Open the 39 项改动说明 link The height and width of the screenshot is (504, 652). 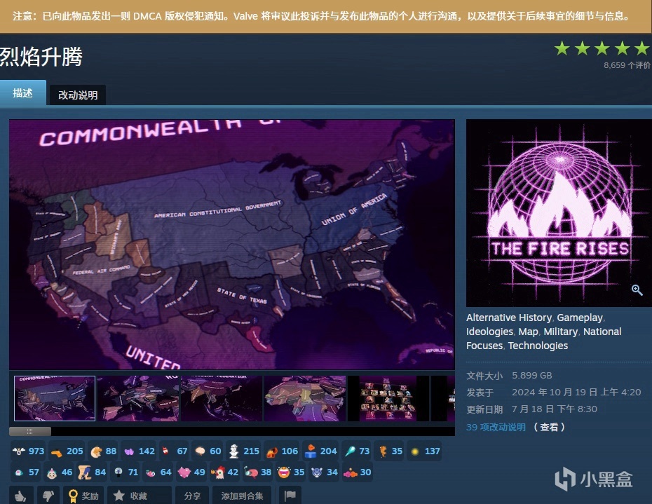tap(496, 427)
